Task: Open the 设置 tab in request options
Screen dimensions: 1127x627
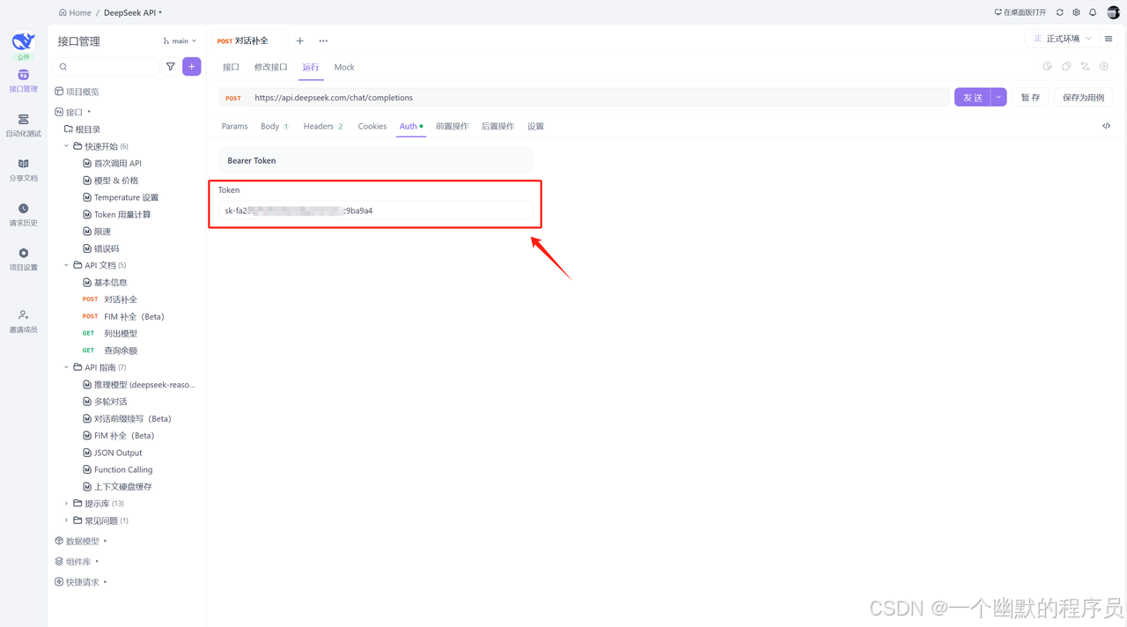Action: (x=535, y=126)
